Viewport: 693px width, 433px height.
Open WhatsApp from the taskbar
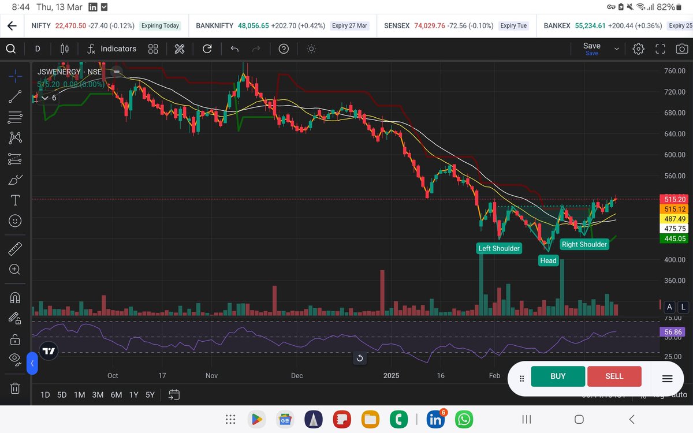pyautogui.click(x=464, y=419)
